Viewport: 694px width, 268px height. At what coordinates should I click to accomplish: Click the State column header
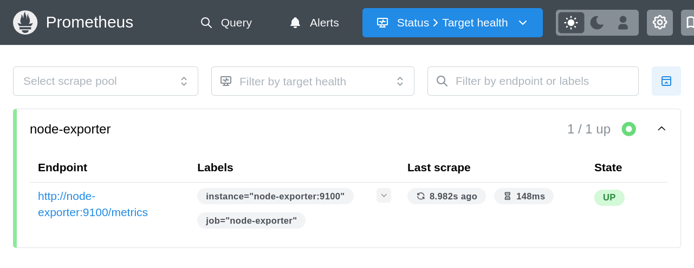pyautogui.click(x=608, y=167)
